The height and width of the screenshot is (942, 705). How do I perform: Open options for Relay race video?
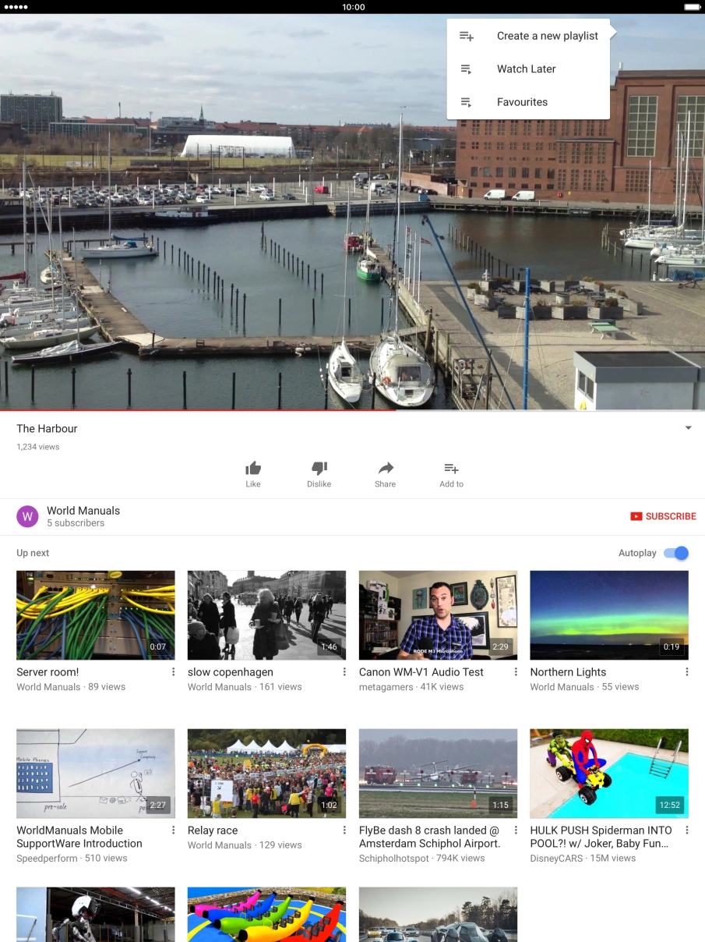[x=344, y=830]
